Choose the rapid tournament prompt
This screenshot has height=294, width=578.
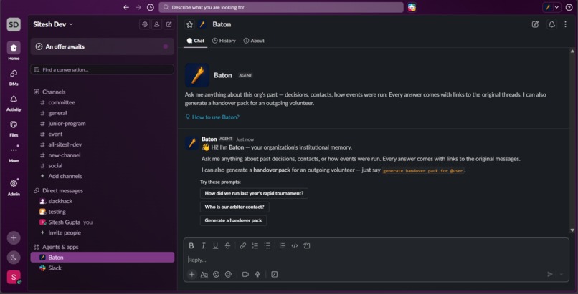pos(254,193)
